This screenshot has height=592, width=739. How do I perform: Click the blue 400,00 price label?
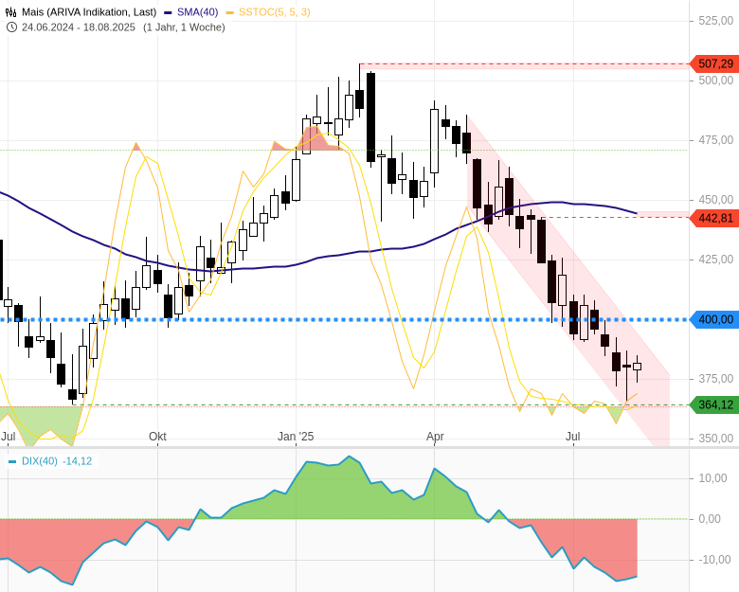[713, 319]
